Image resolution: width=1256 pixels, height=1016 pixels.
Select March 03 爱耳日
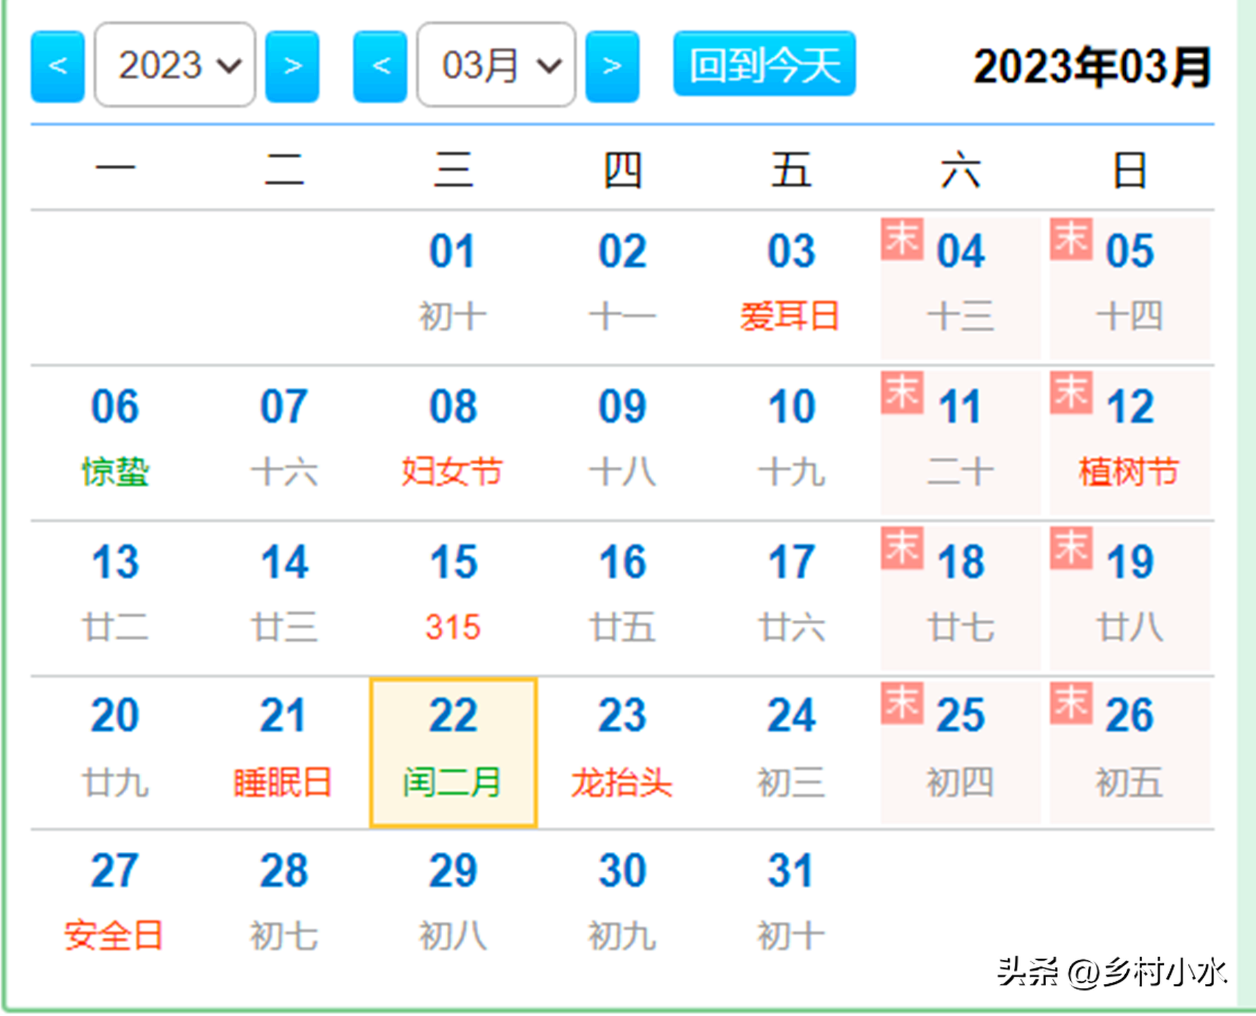791,283
